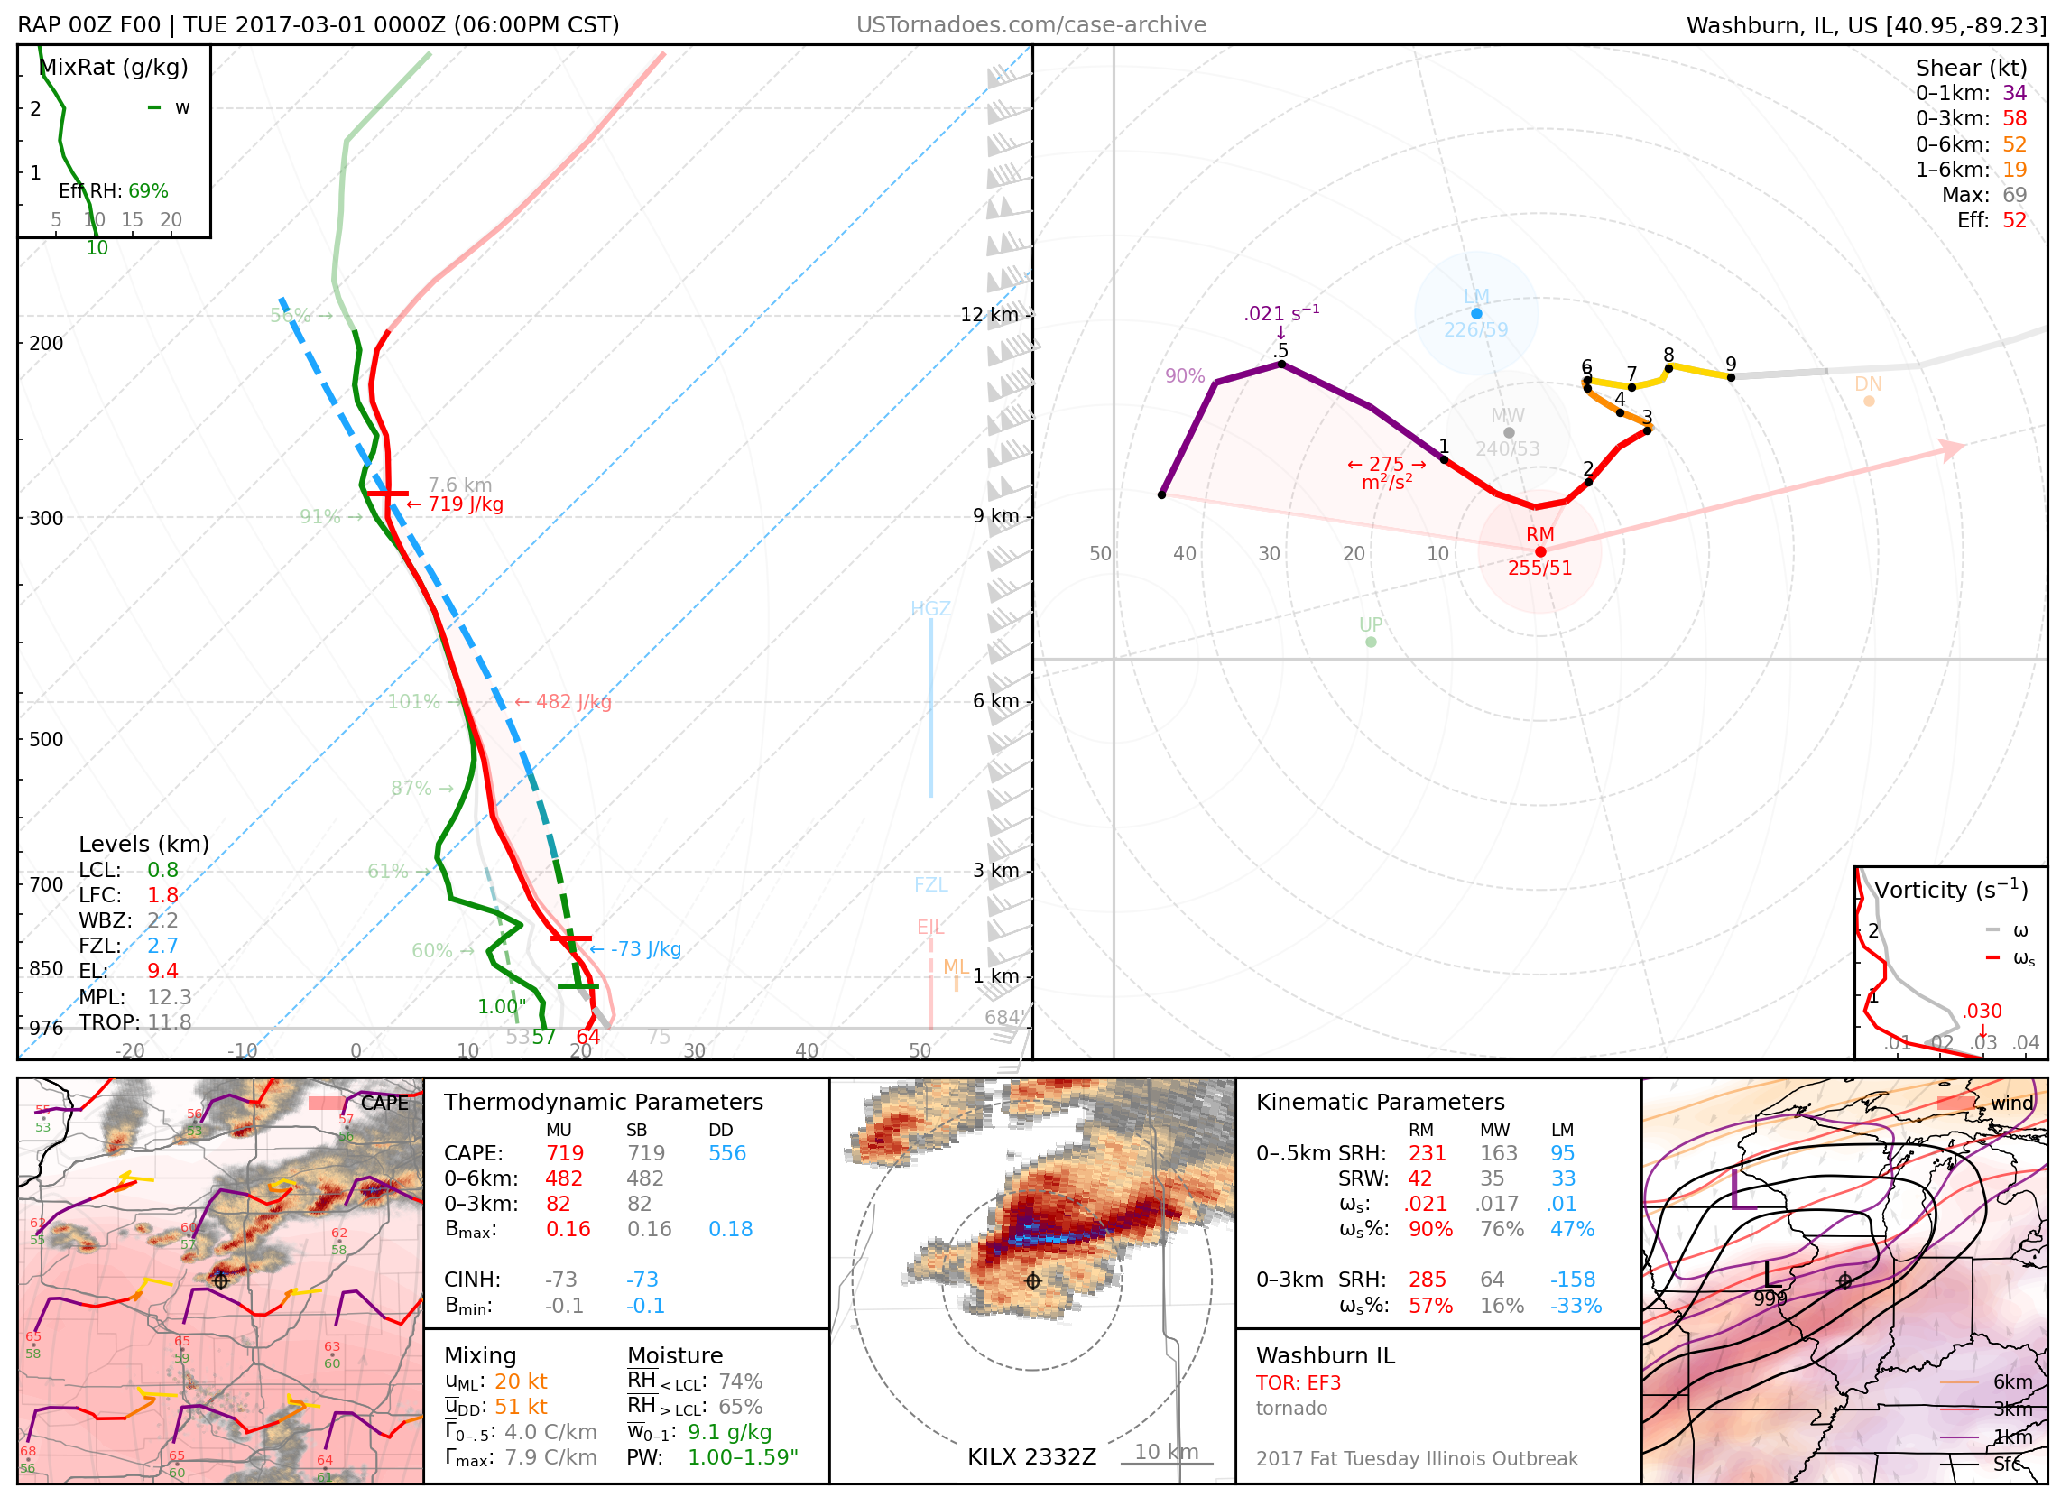Click the EIL layer label
The width and height of the screenshot is (2061, 1497).
coord(930,927)
